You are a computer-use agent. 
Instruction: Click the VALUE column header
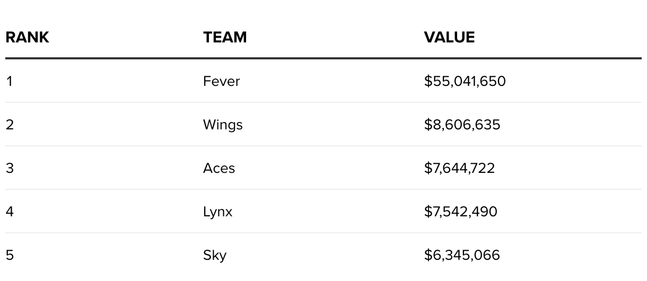[449, 37]
